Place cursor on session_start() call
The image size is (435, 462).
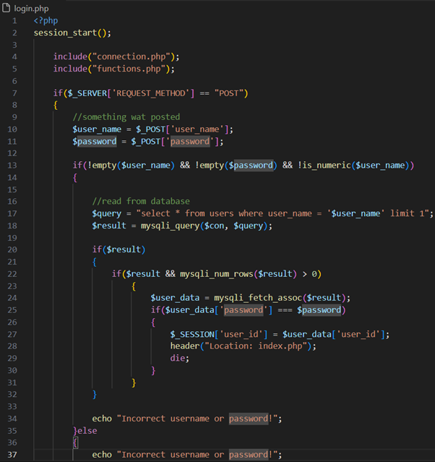(71, 33)
